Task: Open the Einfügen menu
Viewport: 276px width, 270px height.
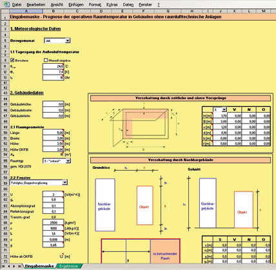Action: point(76,5)
